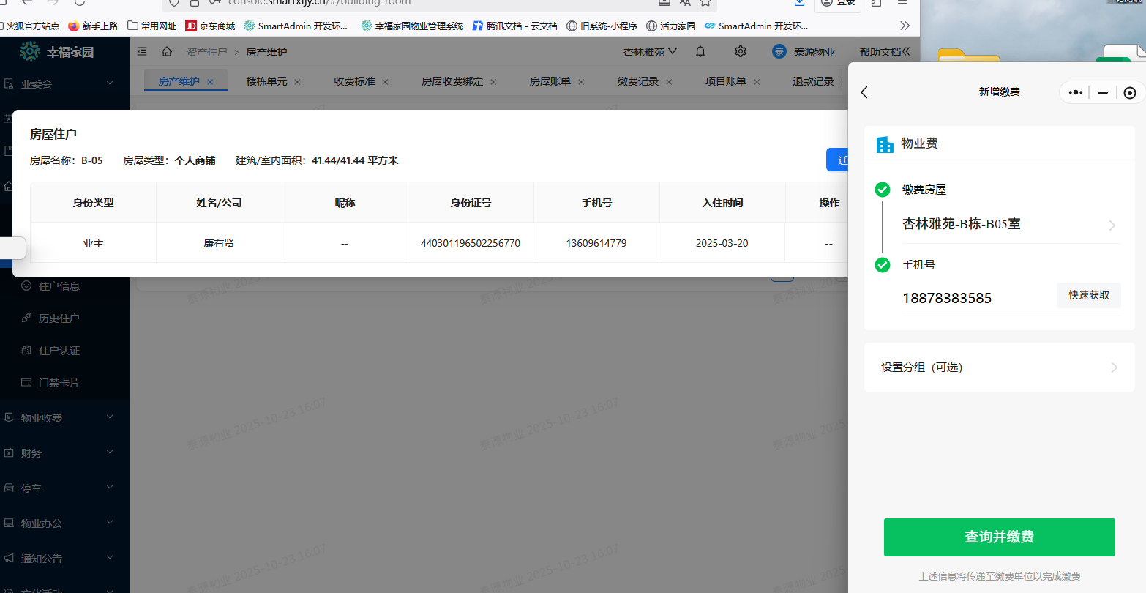Collapse the sidebar with the hamburger icon
The width and height of the screenshot is (1146, 593).
(x=142, y=51)
